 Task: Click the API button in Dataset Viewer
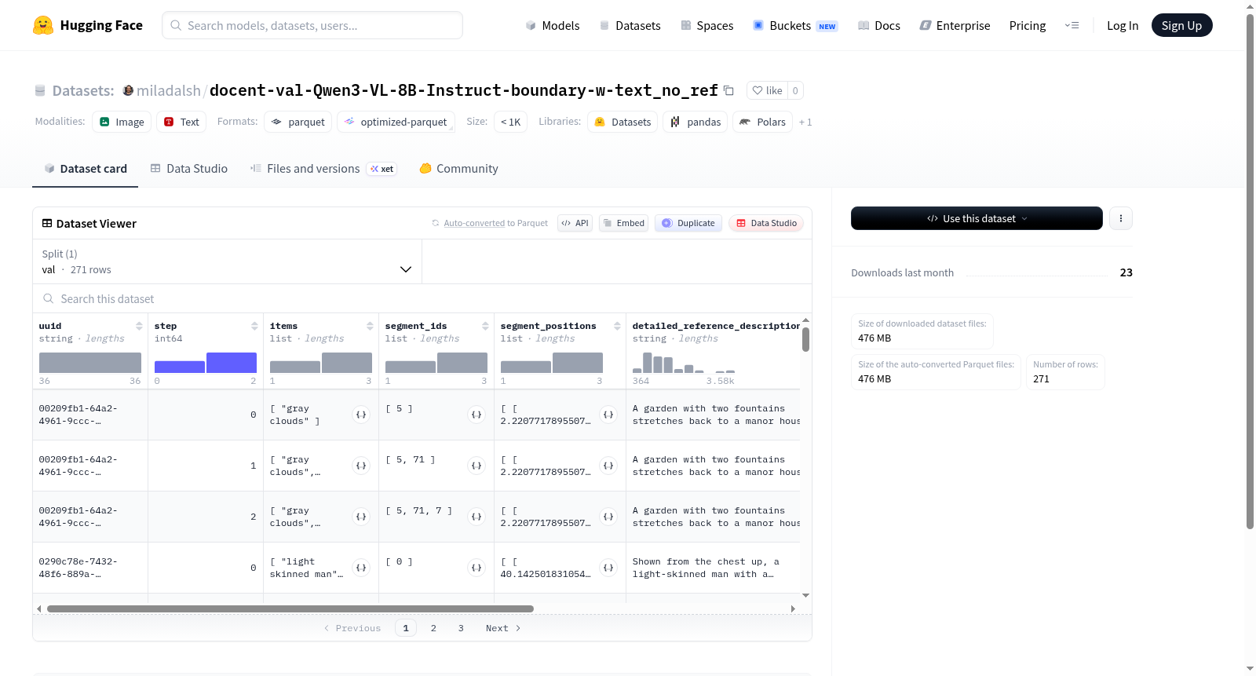tap(575, 223)
